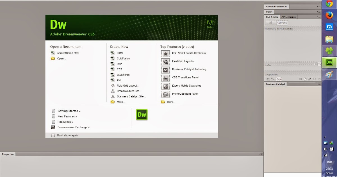Play CS6 New Feature Overview video icon
This screenshot has height=177, width=337.
click(x=166, y=53)
